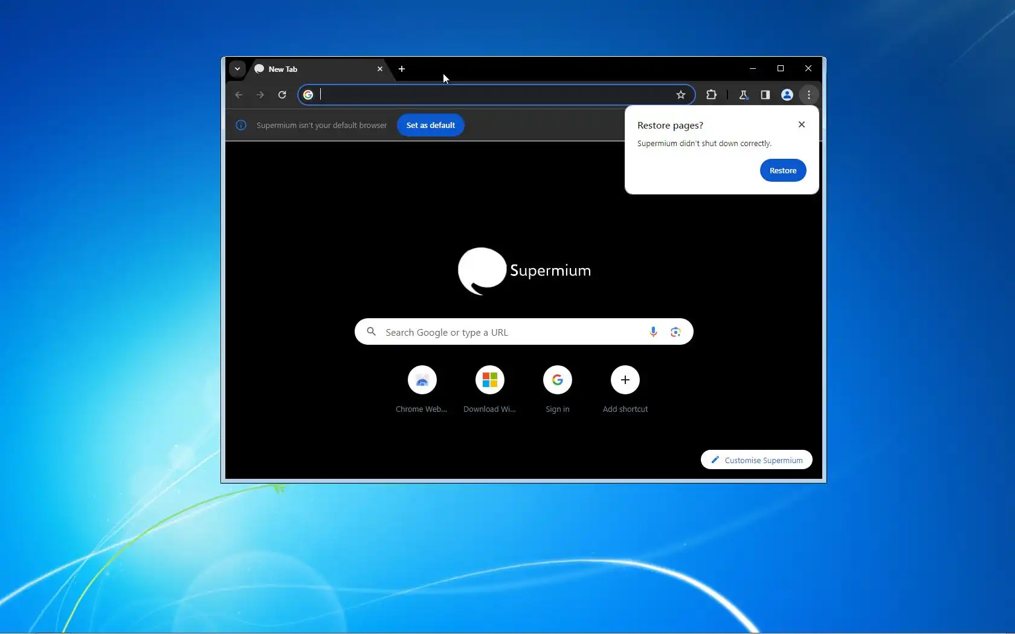The width and height of the screenshot is (1015, 634).
Task: Click the Google icon in address bar
Action: pos(308,95)
